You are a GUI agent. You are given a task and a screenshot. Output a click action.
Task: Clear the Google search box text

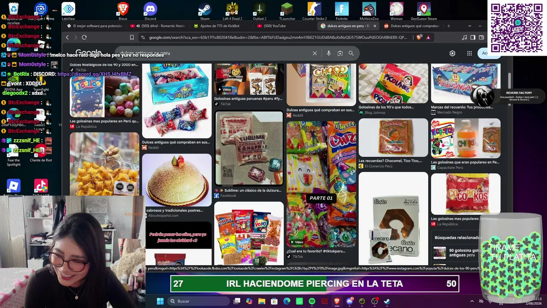315,53
